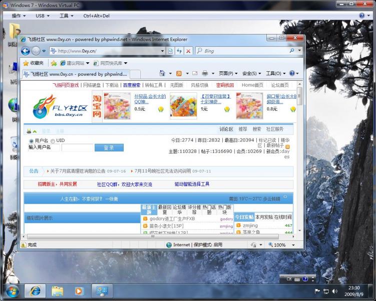Image resolution: width=376 pixels, height=301 pixels.
Task: Open the Favorites (收藏夹) star button
Action: [34, 63]
